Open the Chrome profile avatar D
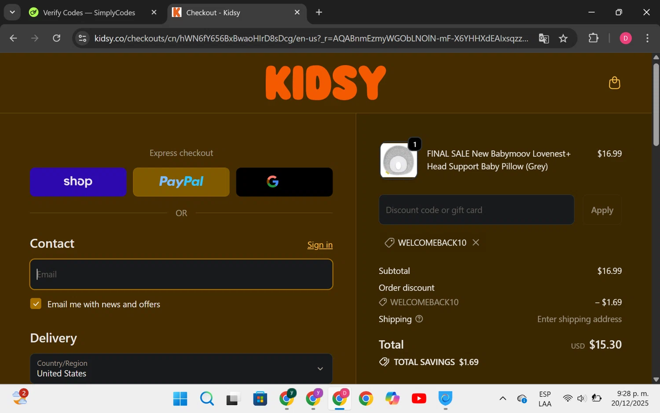The image size is (660, 413). [x=626, y=38]
